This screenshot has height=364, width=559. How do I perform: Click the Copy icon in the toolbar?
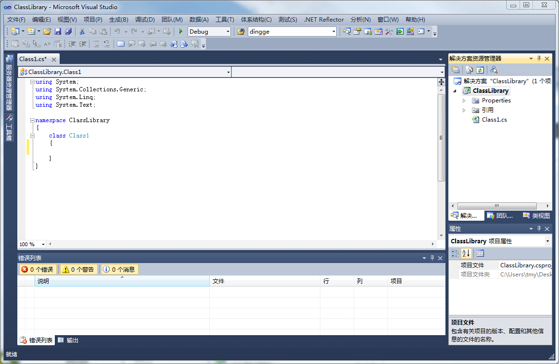[x=93, y=31]
